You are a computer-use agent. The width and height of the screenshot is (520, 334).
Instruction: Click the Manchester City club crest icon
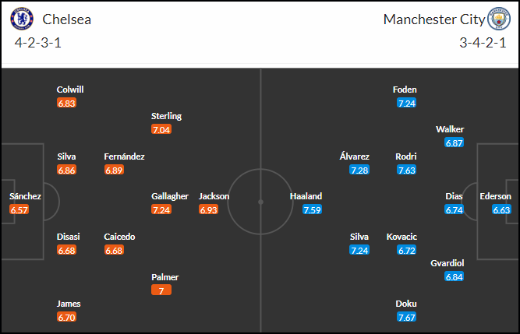click(x=499, y=19)
